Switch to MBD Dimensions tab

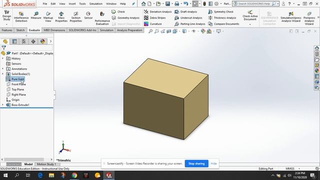tap(54, 30)
